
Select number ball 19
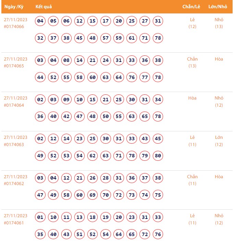point(106,218)
